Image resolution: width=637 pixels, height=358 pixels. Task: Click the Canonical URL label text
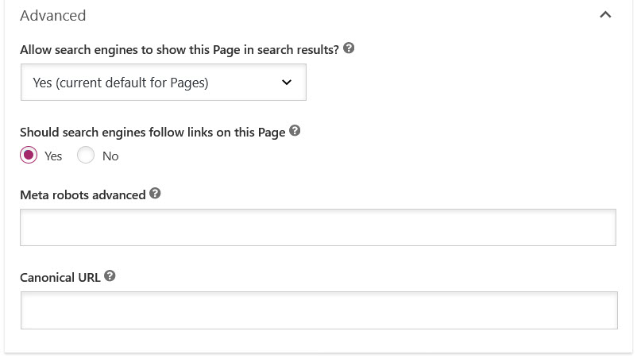tap(60, 278)
